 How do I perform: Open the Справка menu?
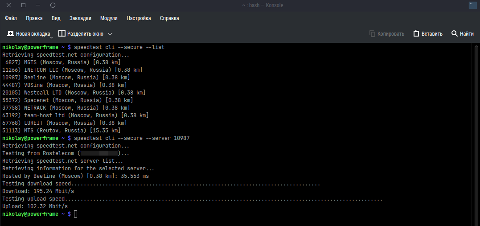pos(169,18)
